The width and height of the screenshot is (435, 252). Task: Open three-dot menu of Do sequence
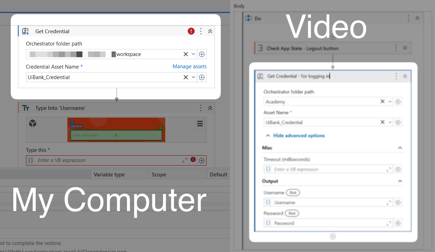point(408,18)
